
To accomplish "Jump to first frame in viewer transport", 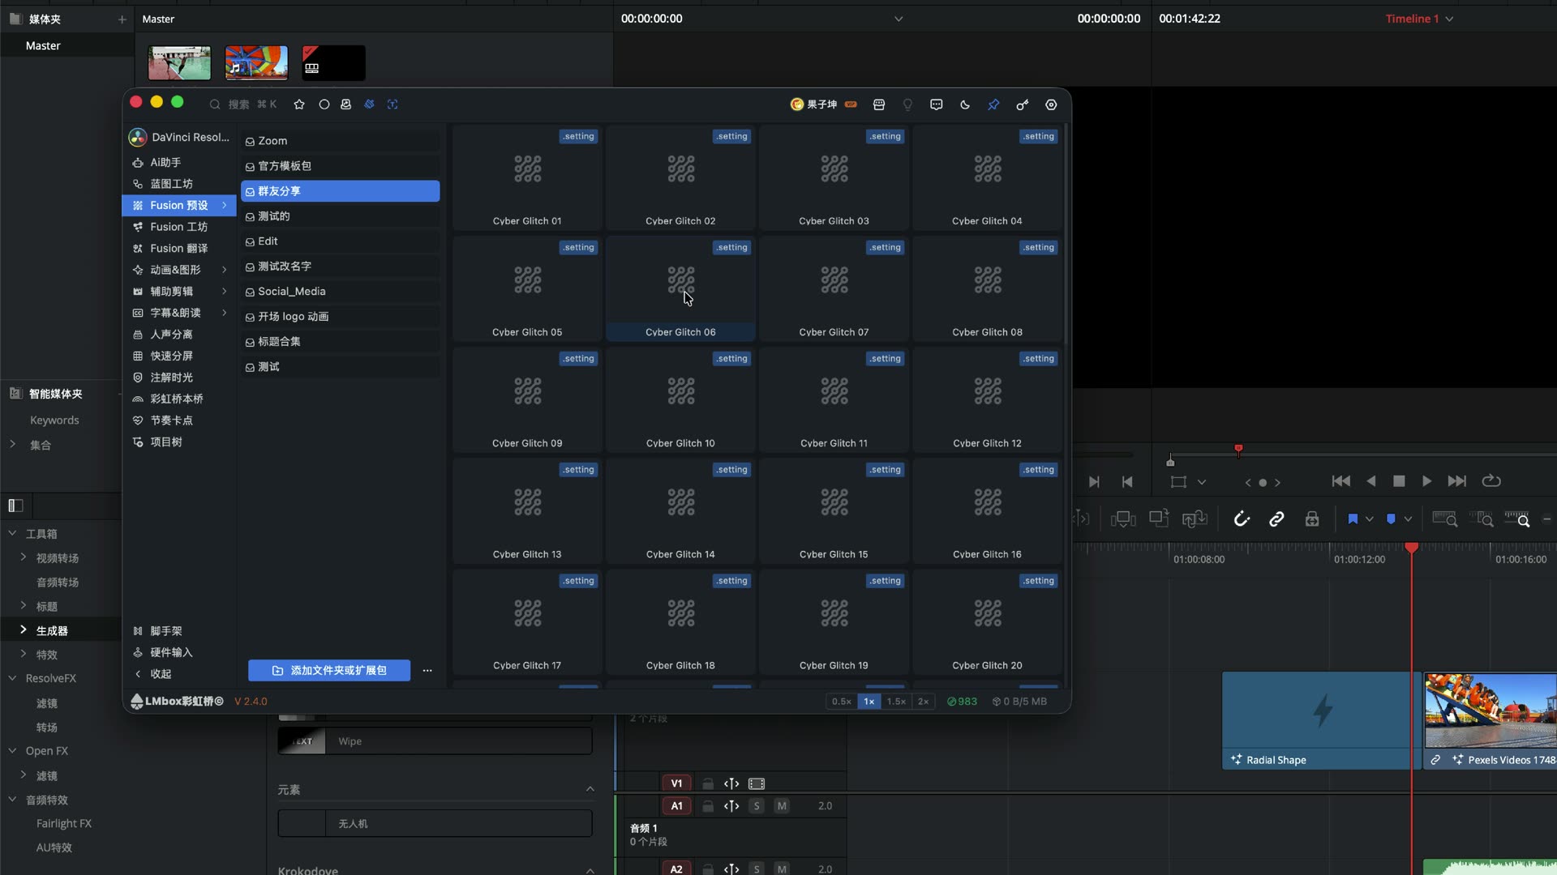I will tap(1341, 481).
